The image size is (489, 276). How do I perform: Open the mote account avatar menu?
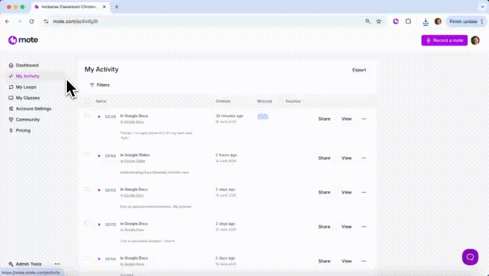coord(475,40)
